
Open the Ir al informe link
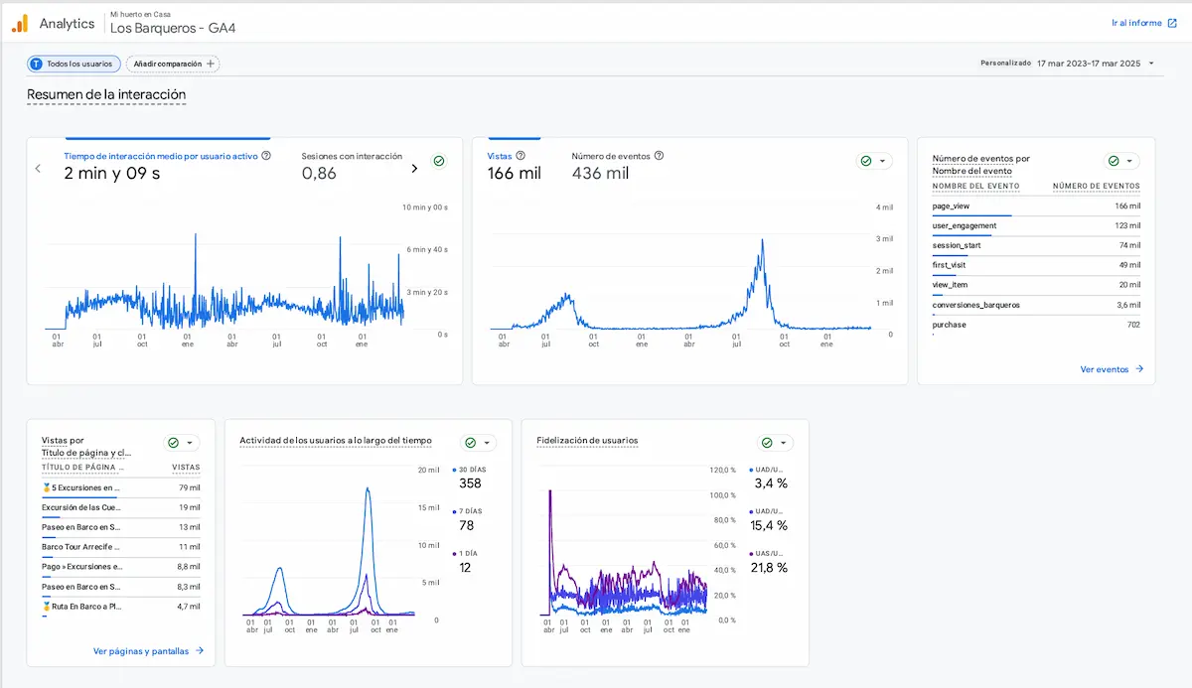tap(1142, 23)
